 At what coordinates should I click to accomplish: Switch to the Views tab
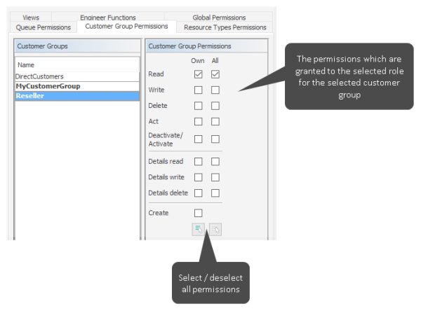coord(30,18)
